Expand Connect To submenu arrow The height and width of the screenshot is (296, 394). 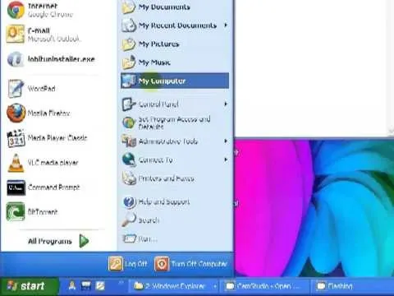pyautogui.click(x=226, y=160)
